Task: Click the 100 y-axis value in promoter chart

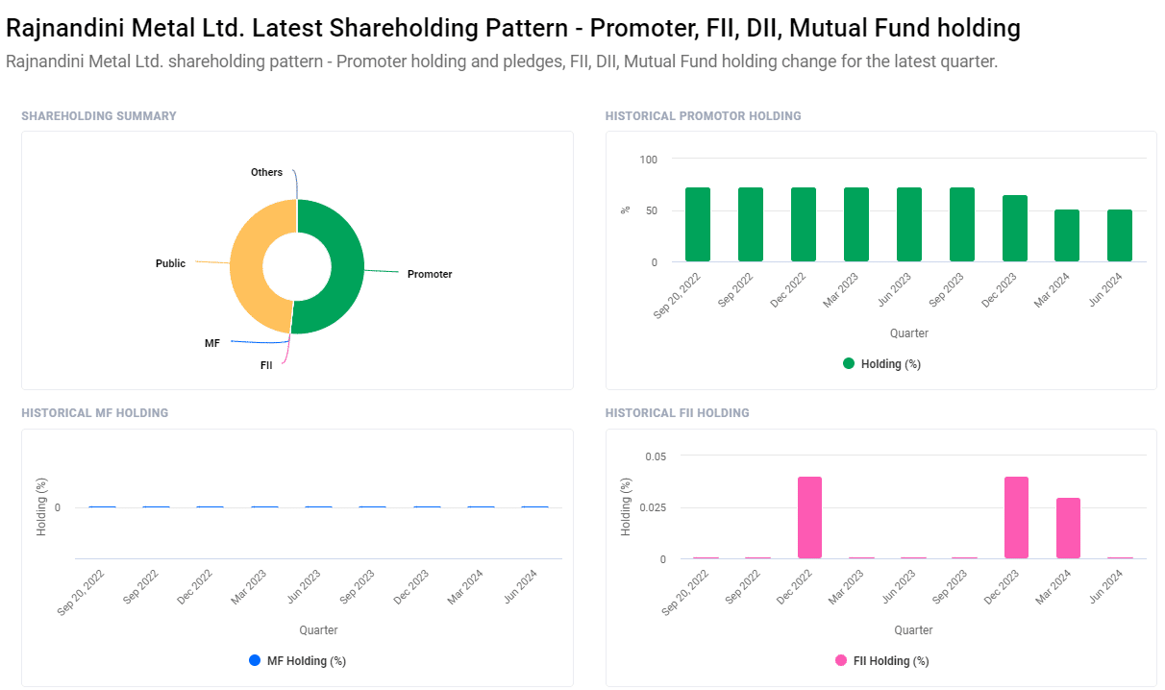Action: pyautogui.click(x=649, y=159)
